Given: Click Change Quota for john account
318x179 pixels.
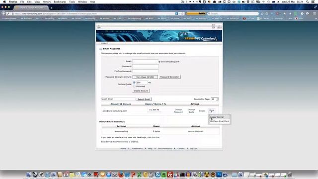Looking at the screenshot, I should [191, 111].
